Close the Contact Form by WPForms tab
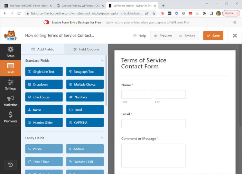Image resolution: width=242 pixels, height=174 pixels. point(103,6)
